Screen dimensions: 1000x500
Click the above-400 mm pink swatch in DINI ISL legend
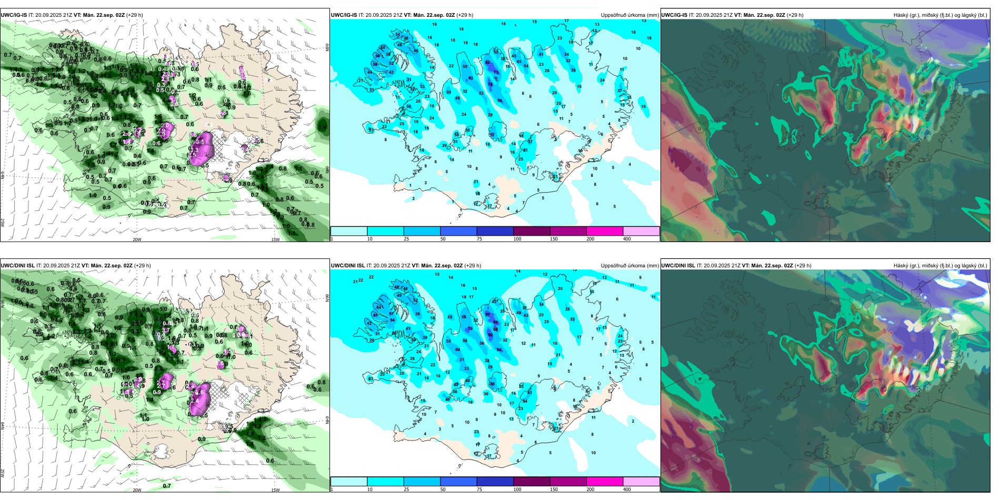point(642,482)
